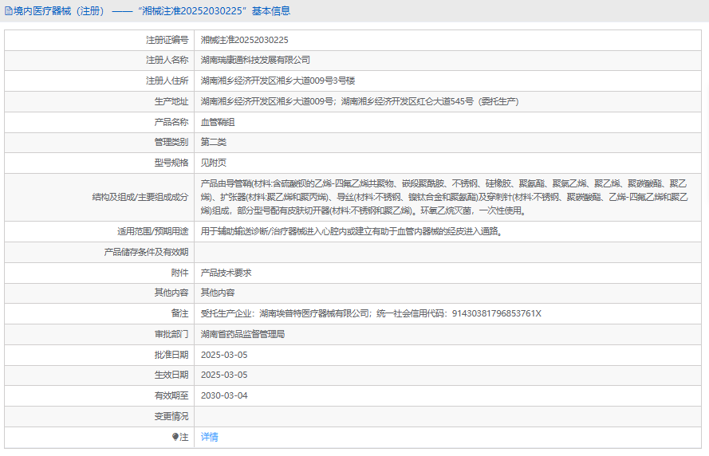Screen dimensions: 709x456
Task: Select 见附页 model specification value
Action: [x=214, y=163]
